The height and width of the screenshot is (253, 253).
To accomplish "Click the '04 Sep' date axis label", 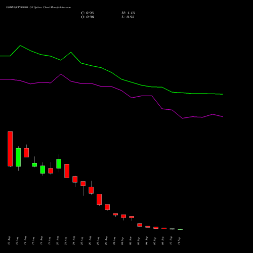I will (147, 240).
